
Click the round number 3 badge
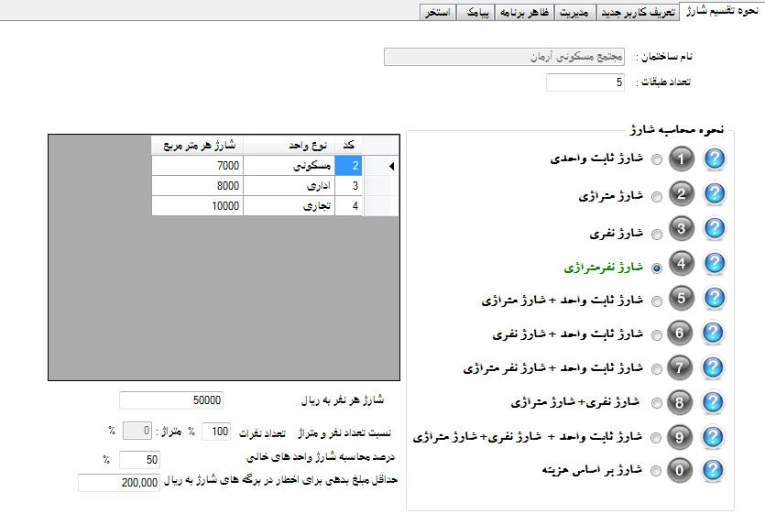[x=681, y=228]
